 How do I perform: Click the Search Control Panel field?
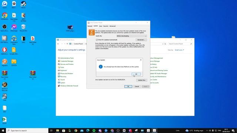[180, 44]
